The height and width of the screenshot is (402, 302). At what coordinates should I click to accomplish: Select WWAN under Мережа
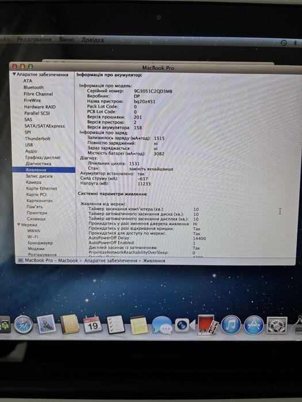tap(33, 231)
